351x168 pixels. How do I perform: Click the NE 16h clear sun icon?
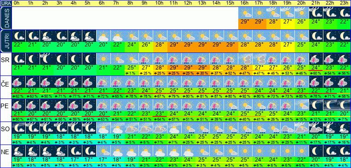click(x=245, y=151)
